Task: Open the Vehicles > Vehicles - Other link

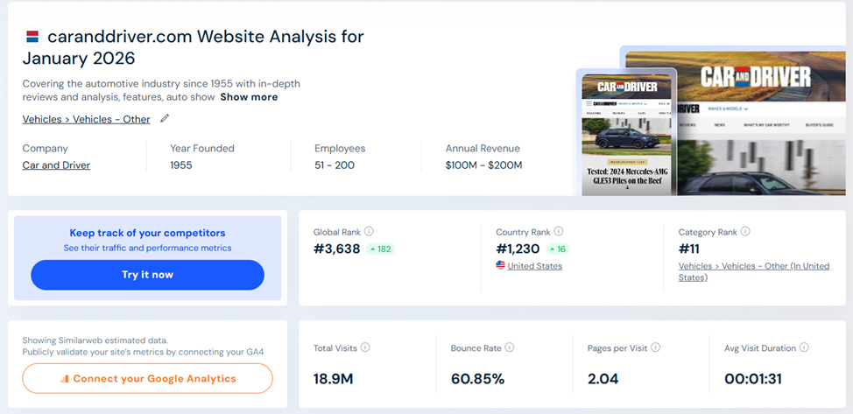Action: pyautogui.click(x=86, y=119)
